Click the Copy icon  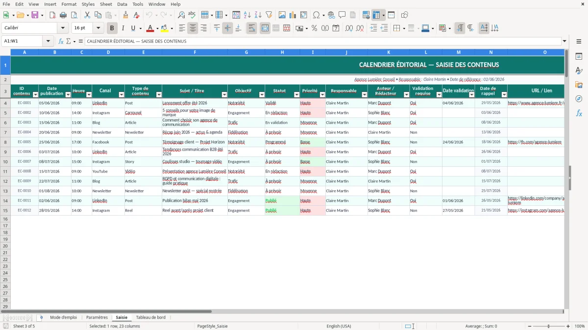pos(98,15)
